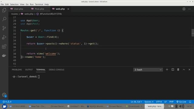Screen dimensions: 194x109
Task: Click the battery icon in system tray
Action: click(x=176, y=106)
